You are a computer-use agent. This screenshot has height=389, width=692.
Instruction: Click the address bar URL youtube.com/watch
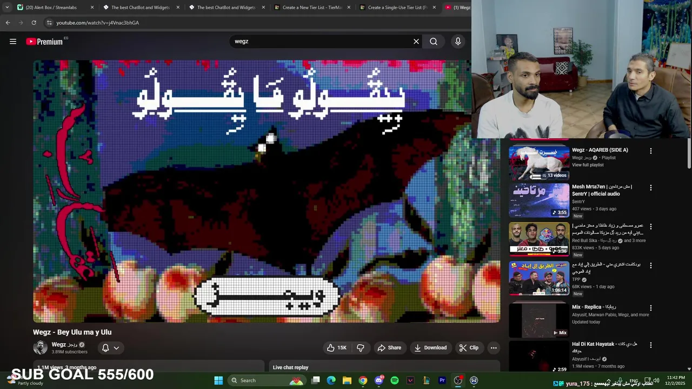click(98, 23)
